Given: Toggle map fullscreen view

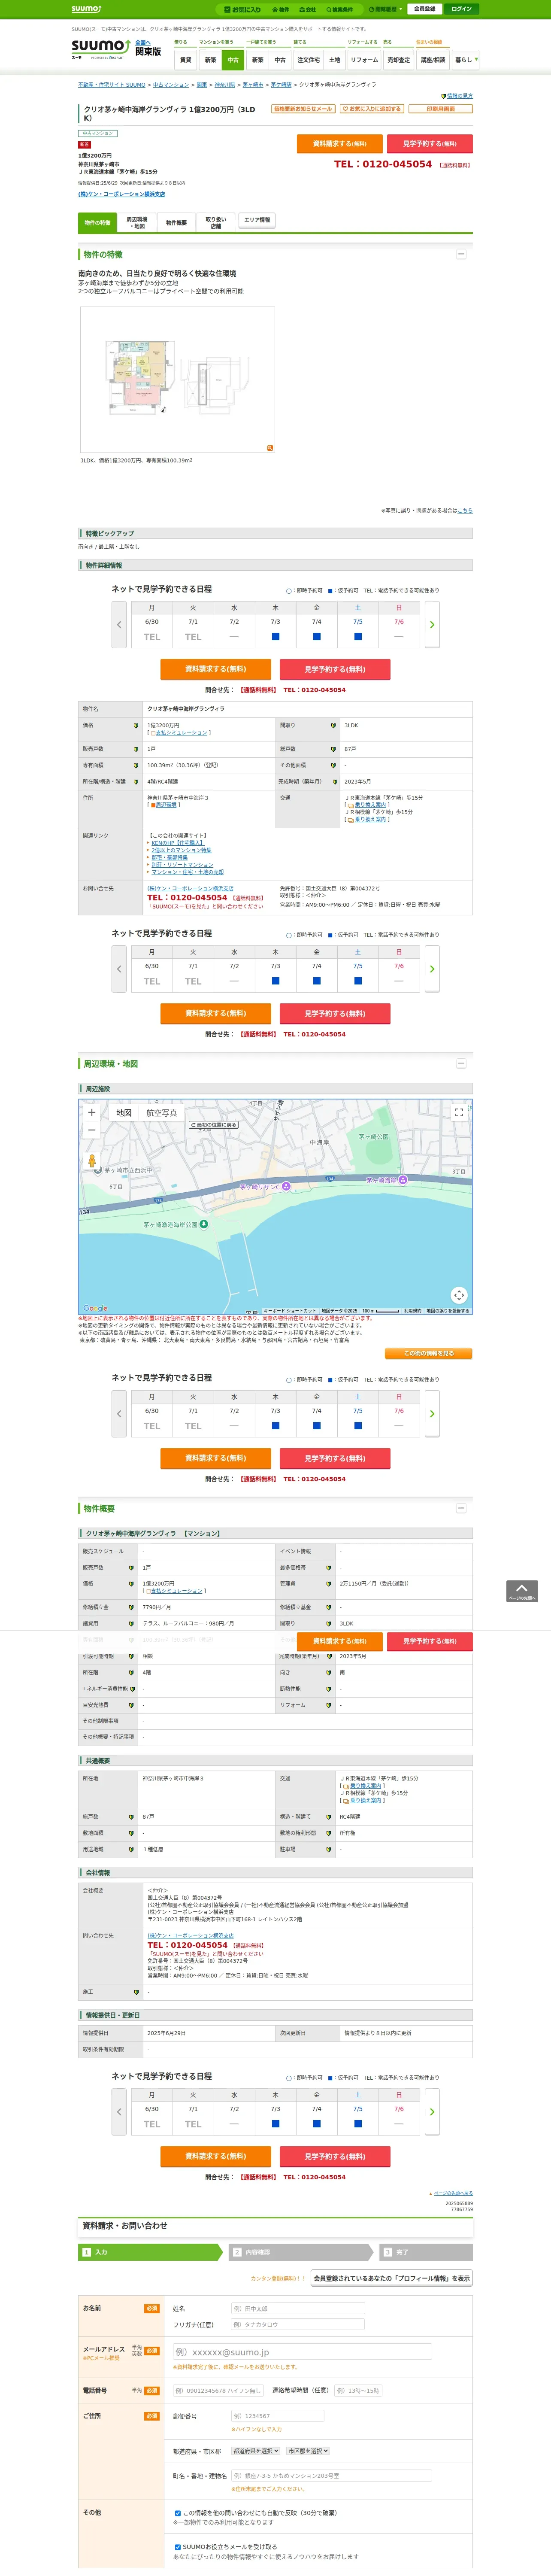Looking at the screenshot, I should coord(459,1112).
